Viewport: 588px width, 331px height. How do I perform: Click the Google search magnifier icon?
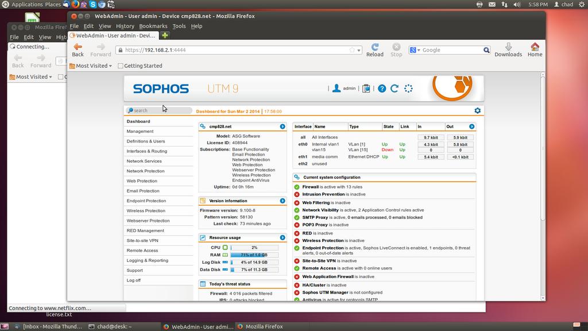[x=486, y=50]
